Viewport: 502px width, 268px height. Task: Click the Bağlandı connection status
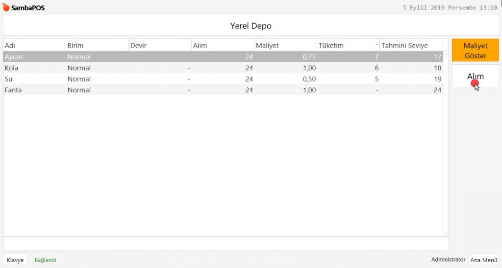(45, 260)
